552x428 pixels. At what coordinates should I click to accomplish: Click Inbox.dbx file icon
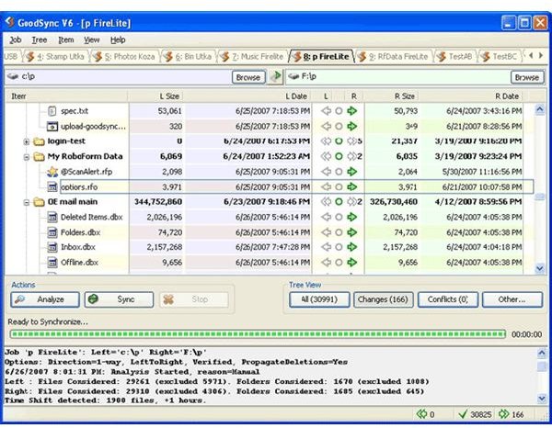[x=52, y=247]
